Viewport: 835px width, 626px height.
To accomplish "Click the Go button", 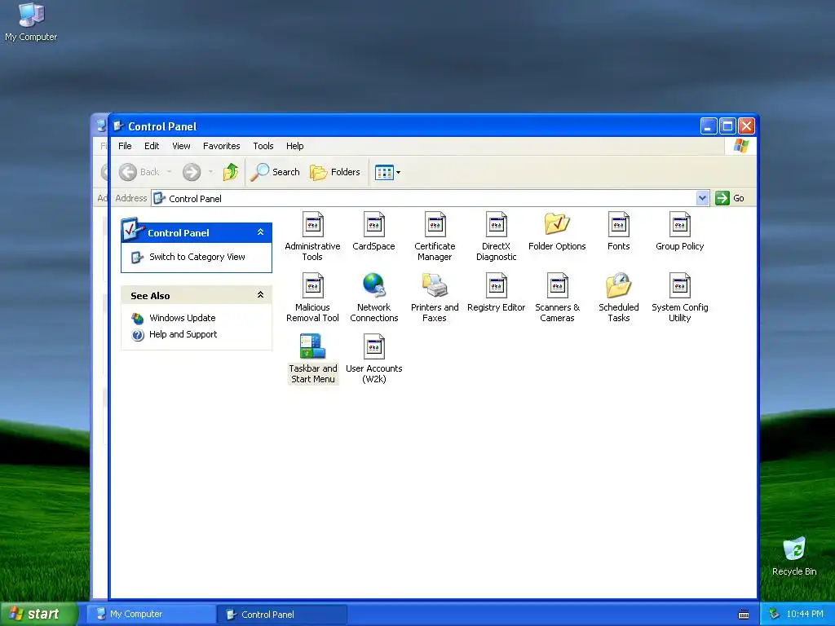I will (730, 198).
